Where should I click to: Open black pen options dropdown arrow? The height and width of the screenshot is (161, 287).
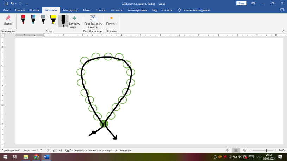(x=67, y=26)
